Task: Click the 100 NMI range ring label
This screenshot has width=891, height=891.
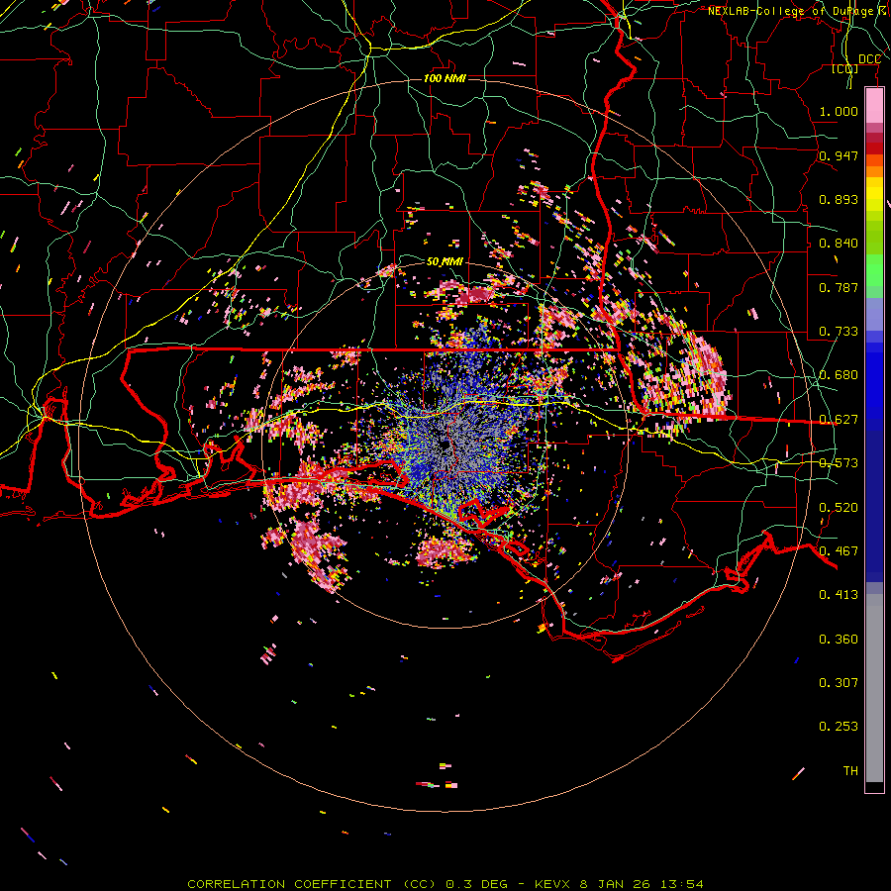Action: coord(445,78)
